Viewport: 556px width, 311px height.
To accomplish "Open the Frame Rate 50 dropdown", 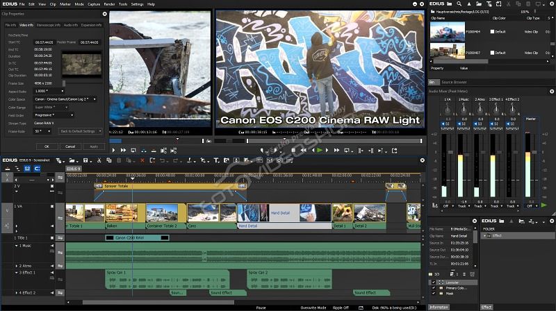I will tap(42, 131).
